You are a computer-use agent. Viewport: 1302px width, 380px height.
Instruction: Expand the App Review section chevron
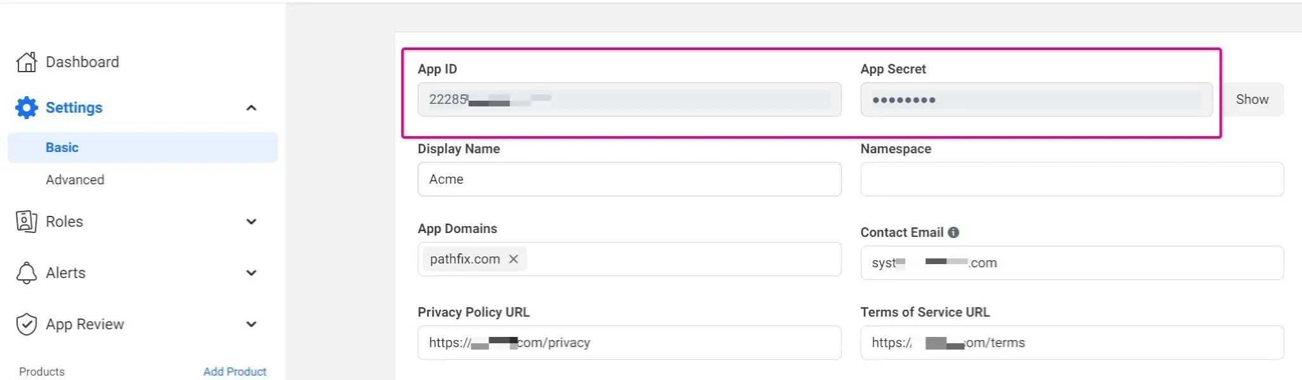[x=251, y=324]
